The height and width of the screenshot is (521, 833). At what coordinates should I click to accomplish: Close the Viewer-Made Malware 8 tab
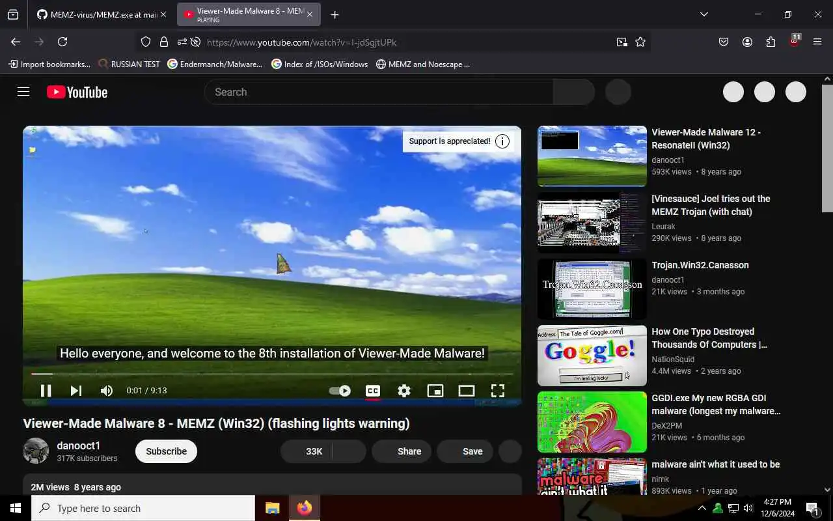pos(310,14)
